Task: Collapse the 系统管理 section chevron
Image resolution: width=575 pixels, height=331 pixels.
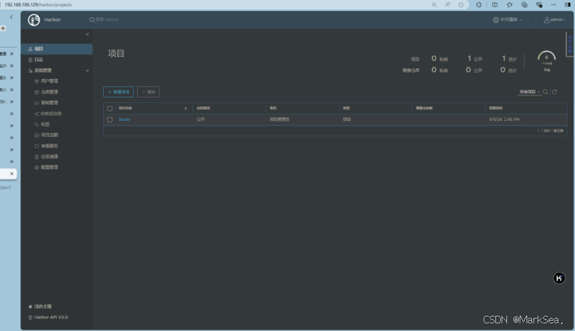Action: tap(87, 70)
